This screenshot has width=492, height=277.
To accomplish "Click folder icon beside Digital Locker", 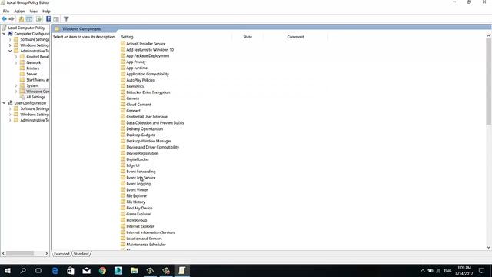I will [123, 159].
